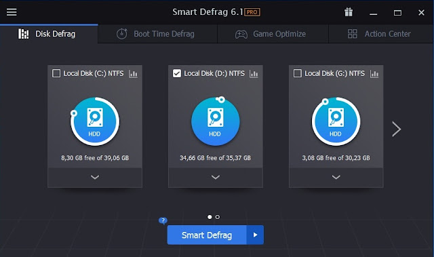Open the blue question mark help bubble
Image resolution: width=434 pixels, height=257 pixels.
pos(163,220)
